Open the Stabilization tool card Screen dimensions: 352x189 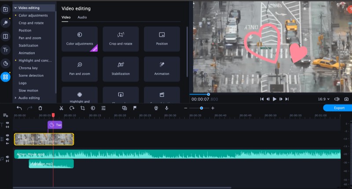pyautogui.click(x=121, y=69)
